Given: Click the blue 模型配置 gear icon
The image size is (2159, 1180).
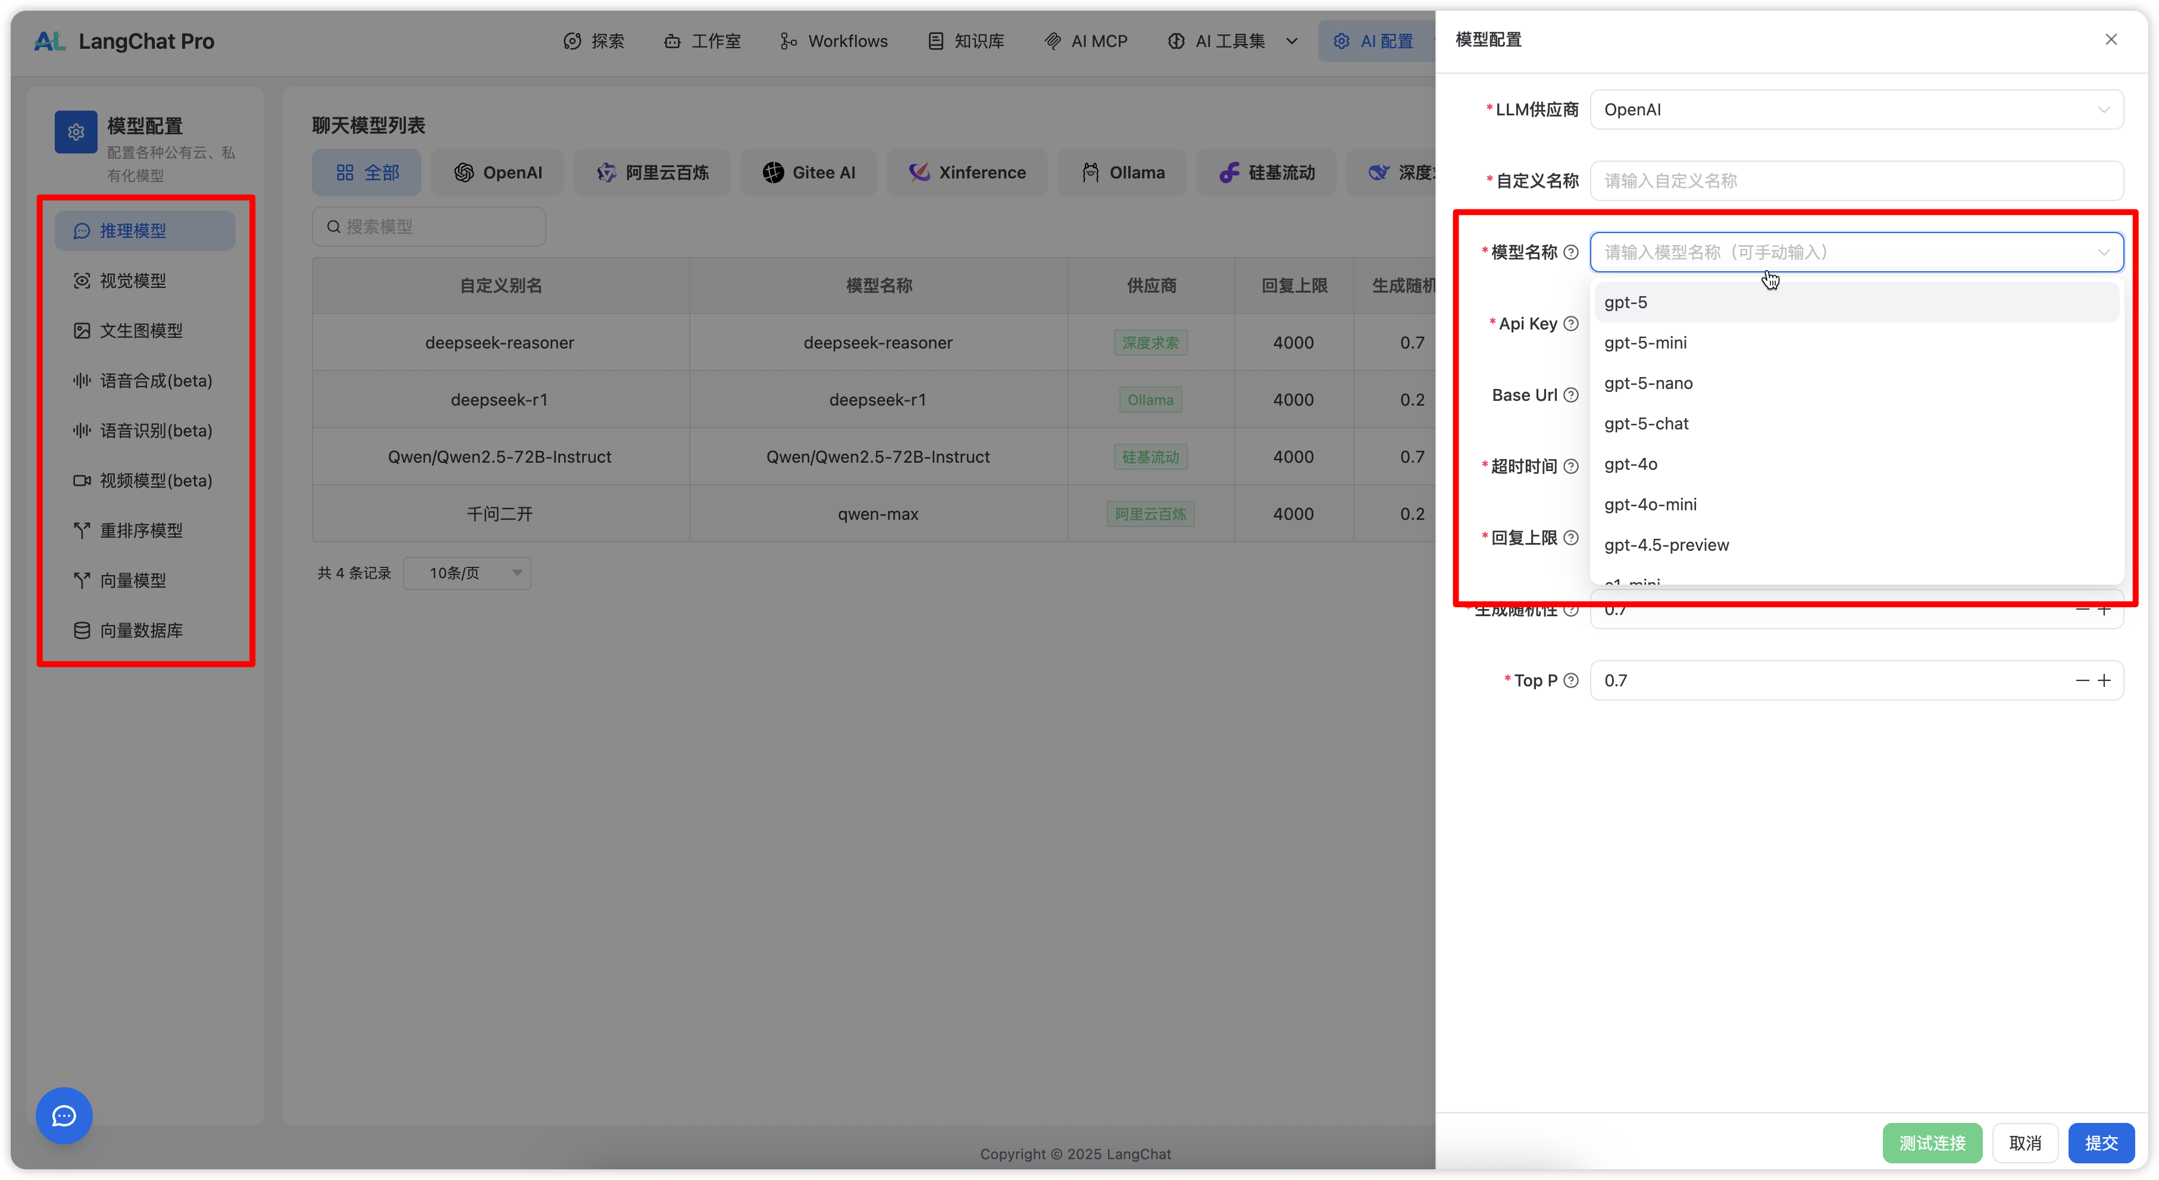Looking at the screenshot, I should pyautogui.click(x=76, y=132).
